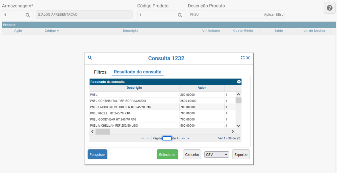Click the magnifier icon in Consulta dialog header

tap(90, 58)
